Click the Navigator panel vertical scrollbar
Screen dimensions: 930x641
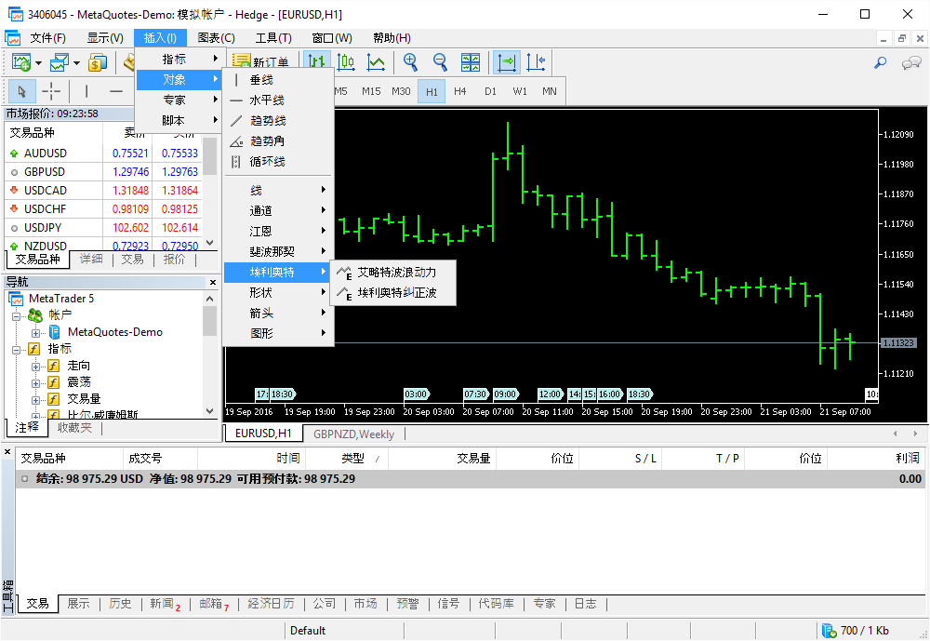coord(209,363)
